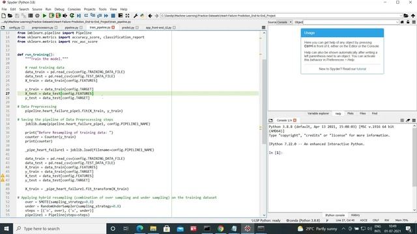
Task: Toggle fullscreen mode icon
Action: (x=128, y=16)
